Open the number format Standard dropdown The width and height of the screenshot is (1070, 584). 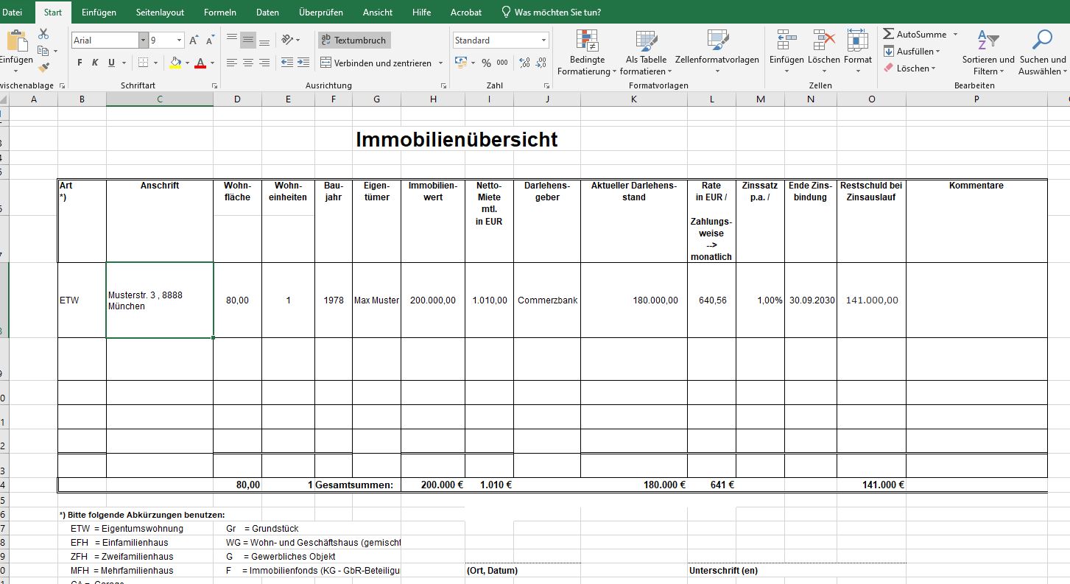(544, 41)
